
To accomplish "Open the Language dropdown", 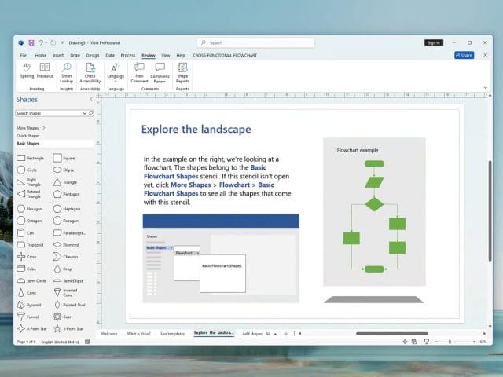I will coord(116,74).
